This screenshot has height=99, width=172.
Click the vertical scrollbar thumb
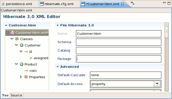167,32
